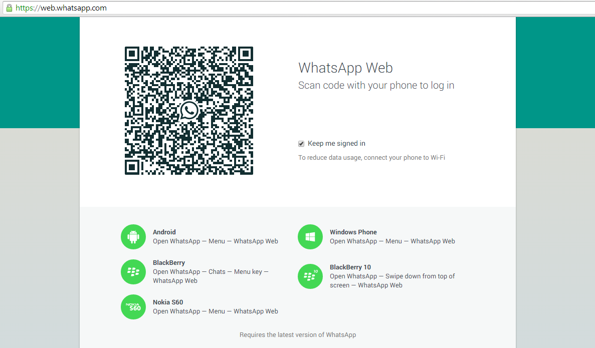Screen dimensions: 595x348
Task: Uncheck the Keep me signed in checkbox
Action: [x=301, y=144]
